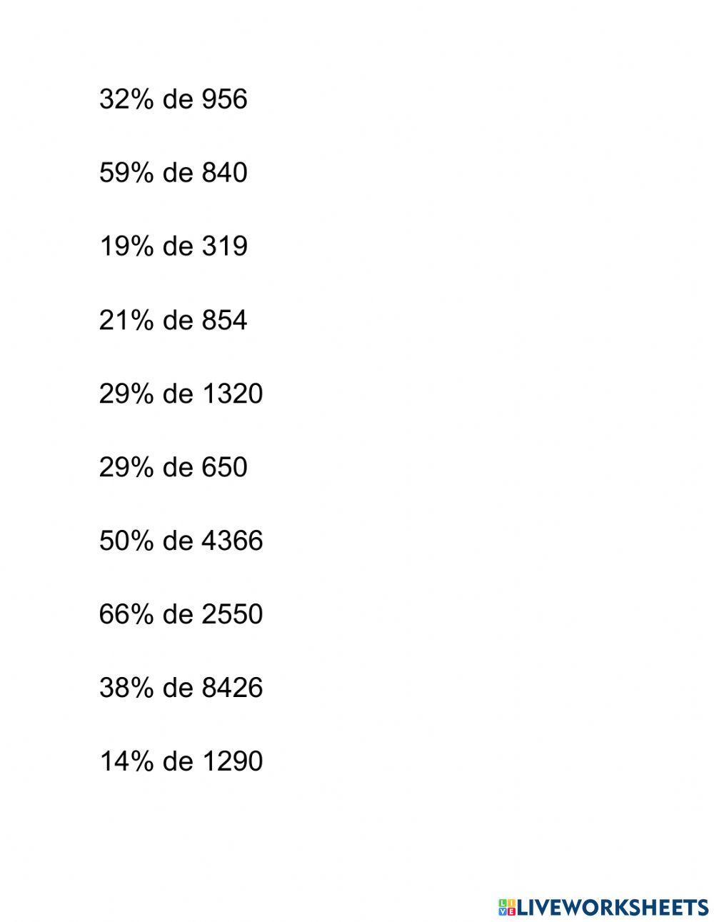
Task: Click the 50% percentage value
Action: pyautogui.click(x=126, y=541)
